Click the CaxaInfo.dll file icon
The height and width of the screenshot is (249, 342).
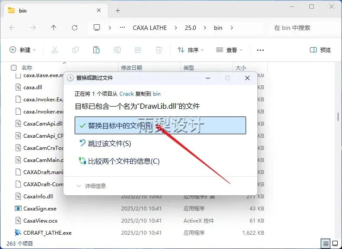[x=18, y=196]
